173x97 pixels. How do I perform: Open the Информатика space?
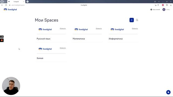click(116, 39)
